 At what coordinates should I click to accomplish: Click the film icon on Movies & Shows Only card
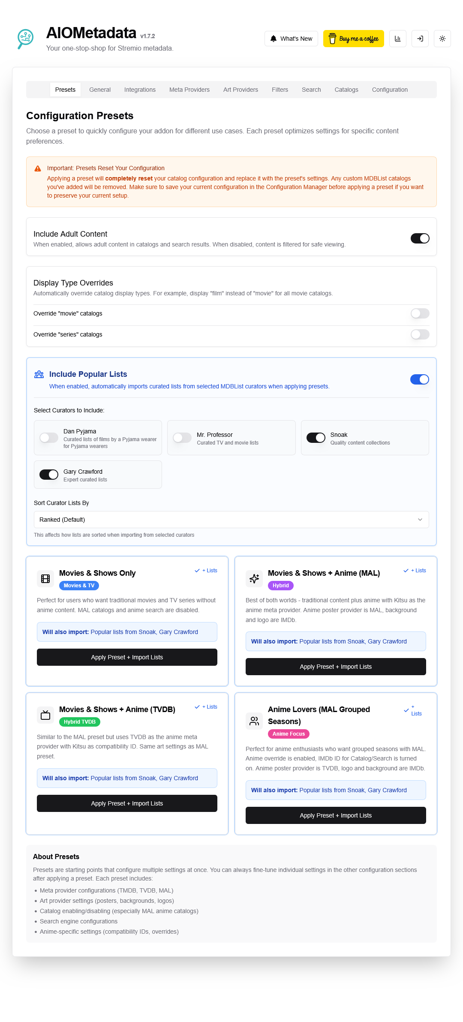45,579
